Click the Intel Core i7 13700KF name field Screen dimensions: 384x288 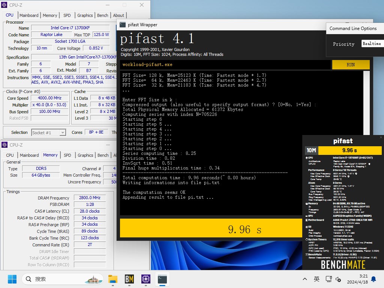tap(70, 28)
